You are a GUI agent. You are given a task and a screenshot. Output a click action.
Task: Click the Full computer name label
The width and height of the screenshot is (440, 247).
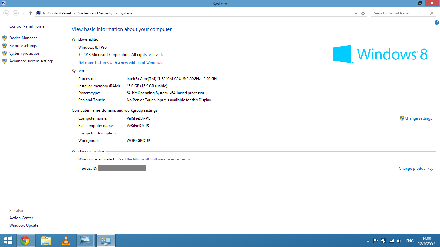[x=96, y=126]
